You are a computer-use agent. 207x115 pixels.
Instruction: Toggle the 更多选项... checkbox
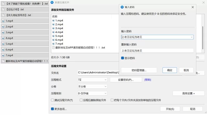click(x=53, y=109)
